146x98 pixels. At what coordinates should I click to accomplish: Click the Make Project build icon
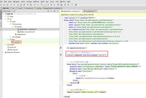tap(42, 5)
